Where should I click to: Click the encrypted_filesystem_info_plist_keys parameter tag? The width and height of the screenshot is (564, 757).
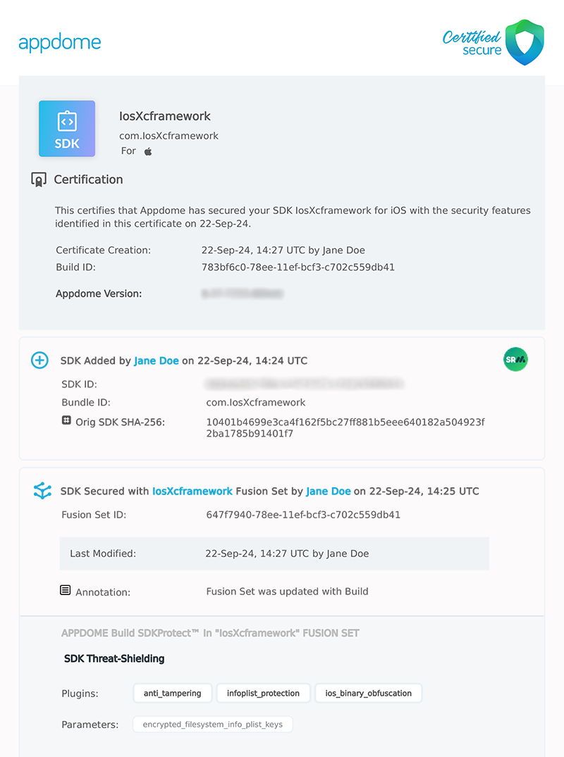[213, 724]
